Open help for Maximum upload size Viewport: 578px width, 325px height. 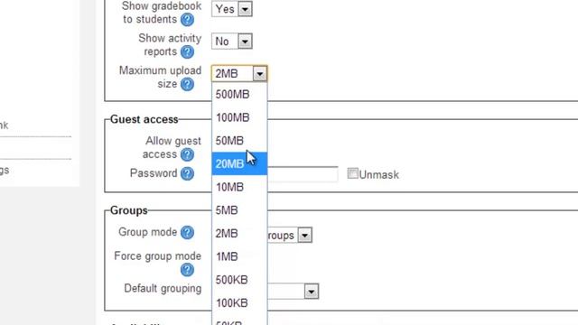(187, 84)
